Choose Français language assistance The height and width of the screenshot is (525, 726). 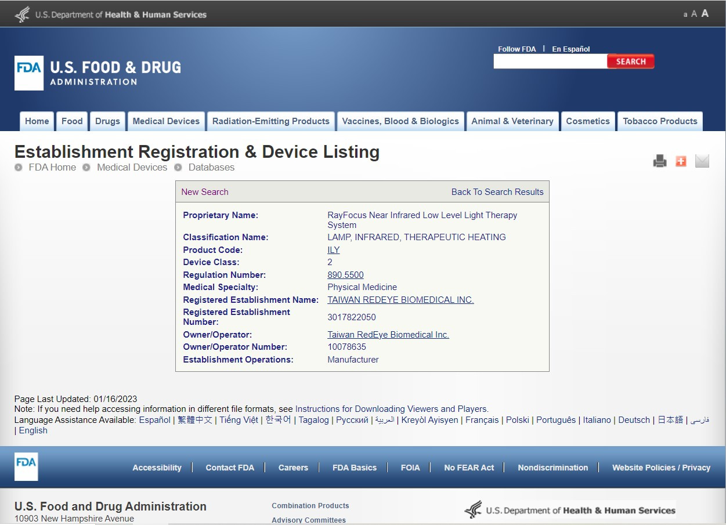click(482, 420)
